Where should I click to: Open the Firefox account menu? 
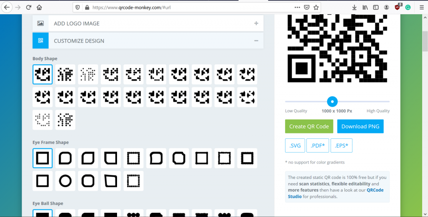(x=387, y=8)
